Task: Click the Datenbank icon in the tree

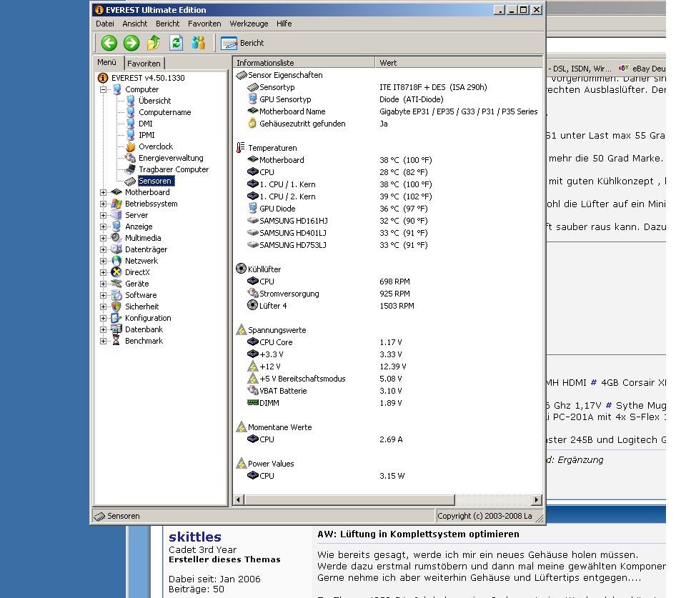Action: tap(116, 329)
